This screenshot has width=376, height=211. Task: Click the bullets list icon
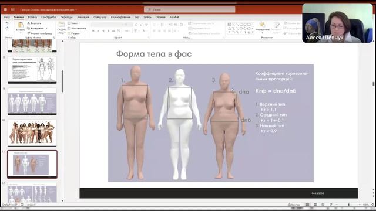coord(154,25)
